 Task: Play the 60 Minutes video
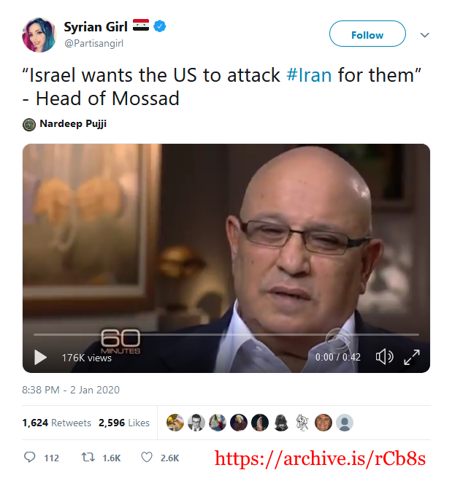(40, 357)
